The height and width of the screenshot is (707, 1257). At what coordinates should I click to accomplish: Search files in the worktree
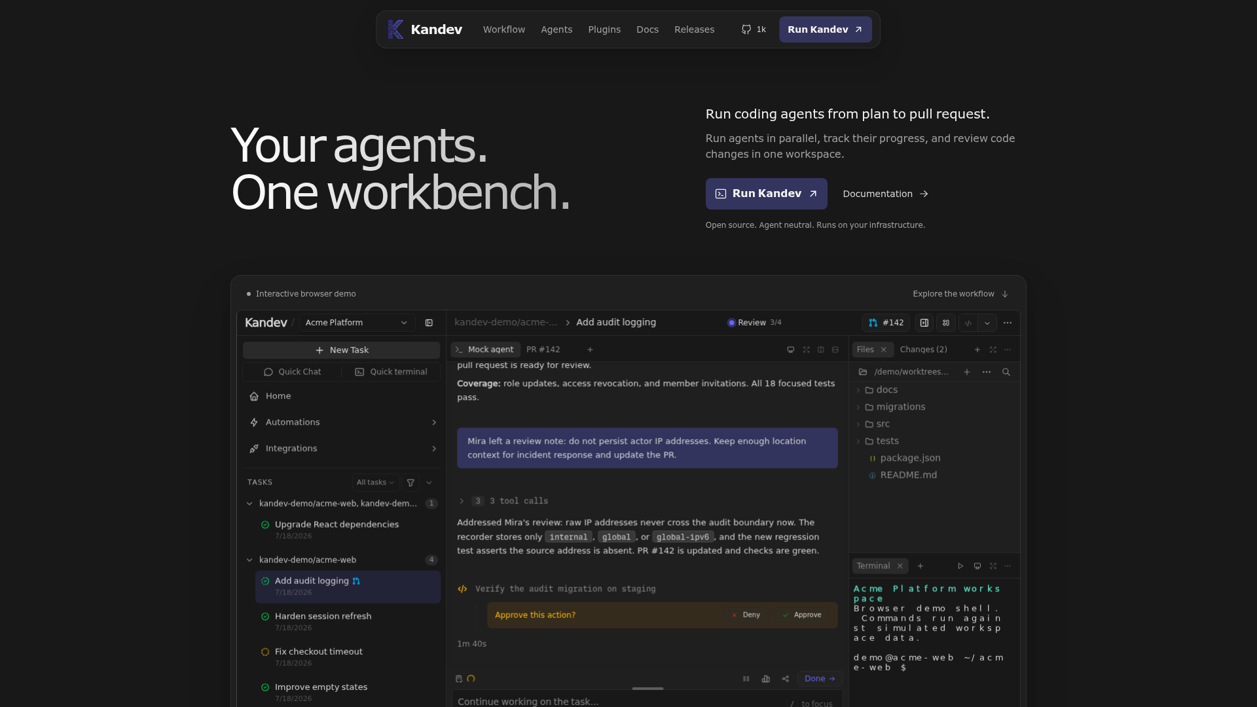click(1006, 372)
